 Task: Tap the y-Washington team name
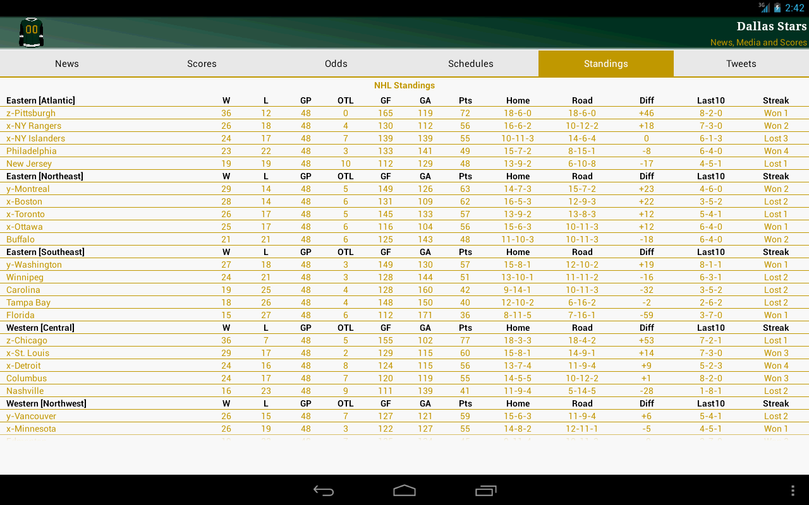[x=34, y=264]
